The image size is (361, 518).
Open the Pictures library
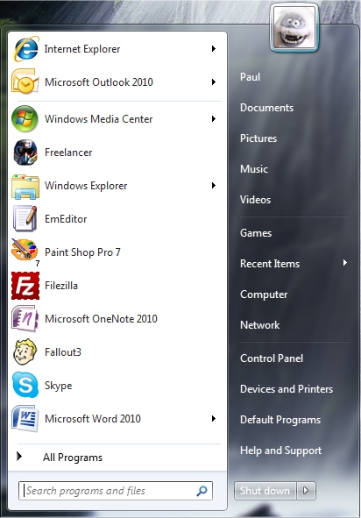tap(258, 138)
